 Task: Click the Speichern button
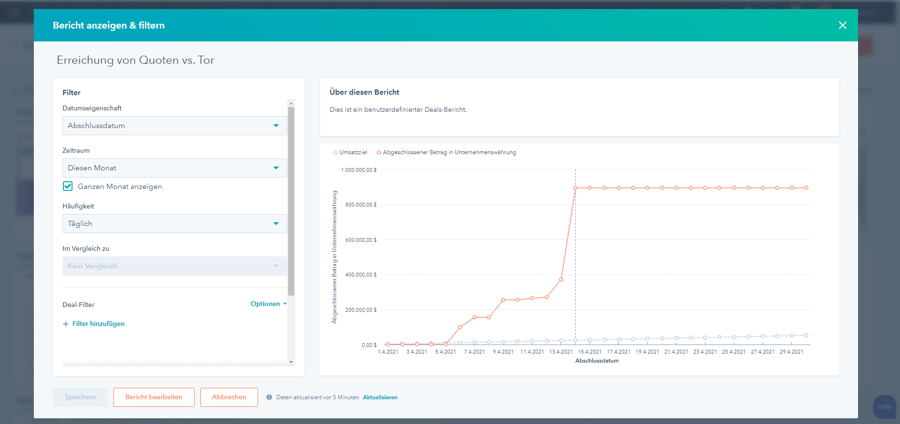80,397
